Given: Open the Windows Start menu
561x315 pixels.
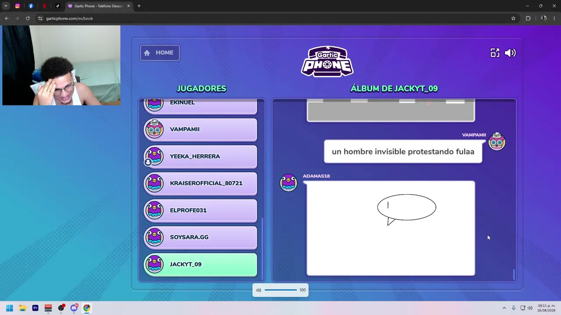Looking at the screenshot, I should click(x=9, y=308).
